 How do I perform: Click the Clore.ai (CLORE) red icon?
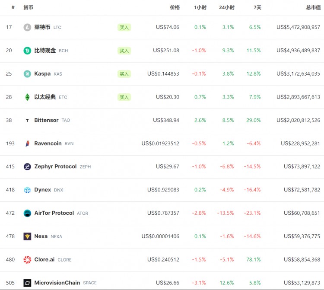click(27, 260)
